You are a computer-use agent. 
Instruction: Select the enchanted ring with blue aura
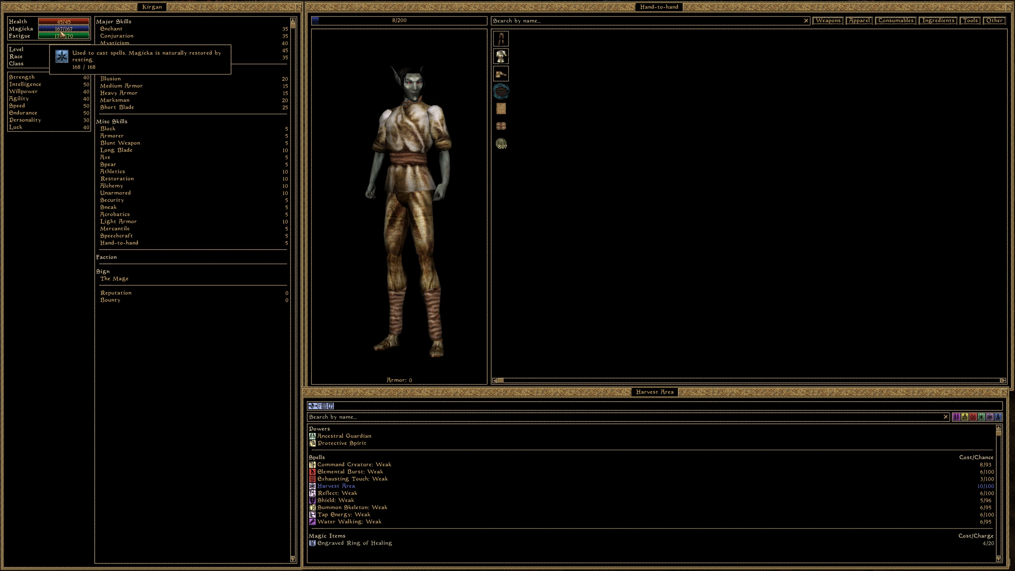(x=501, y=91)
